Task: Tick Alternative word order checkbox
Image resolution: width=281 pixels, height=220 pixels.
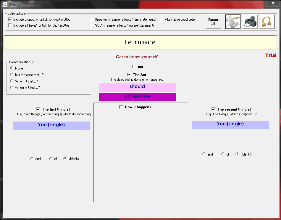Action: point(162,20)
